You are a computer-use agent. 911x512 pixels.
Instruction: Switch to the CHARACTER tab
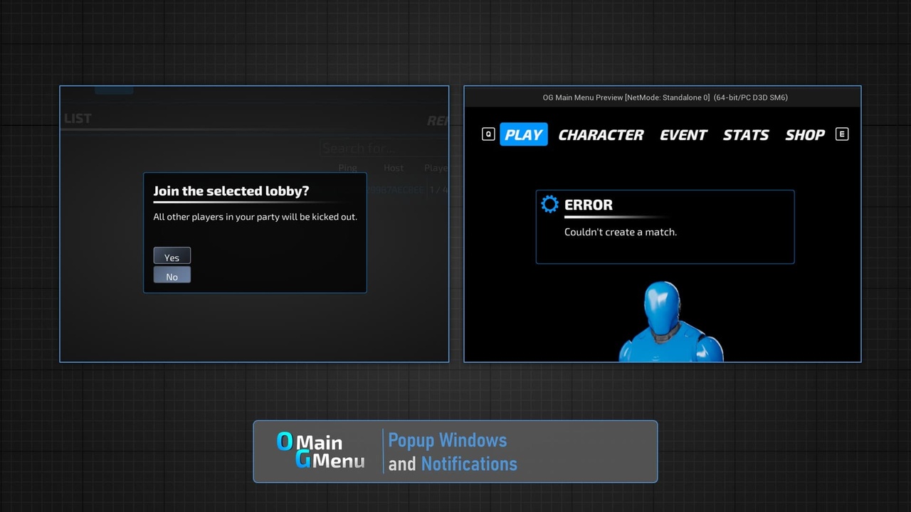coord(601,134)
